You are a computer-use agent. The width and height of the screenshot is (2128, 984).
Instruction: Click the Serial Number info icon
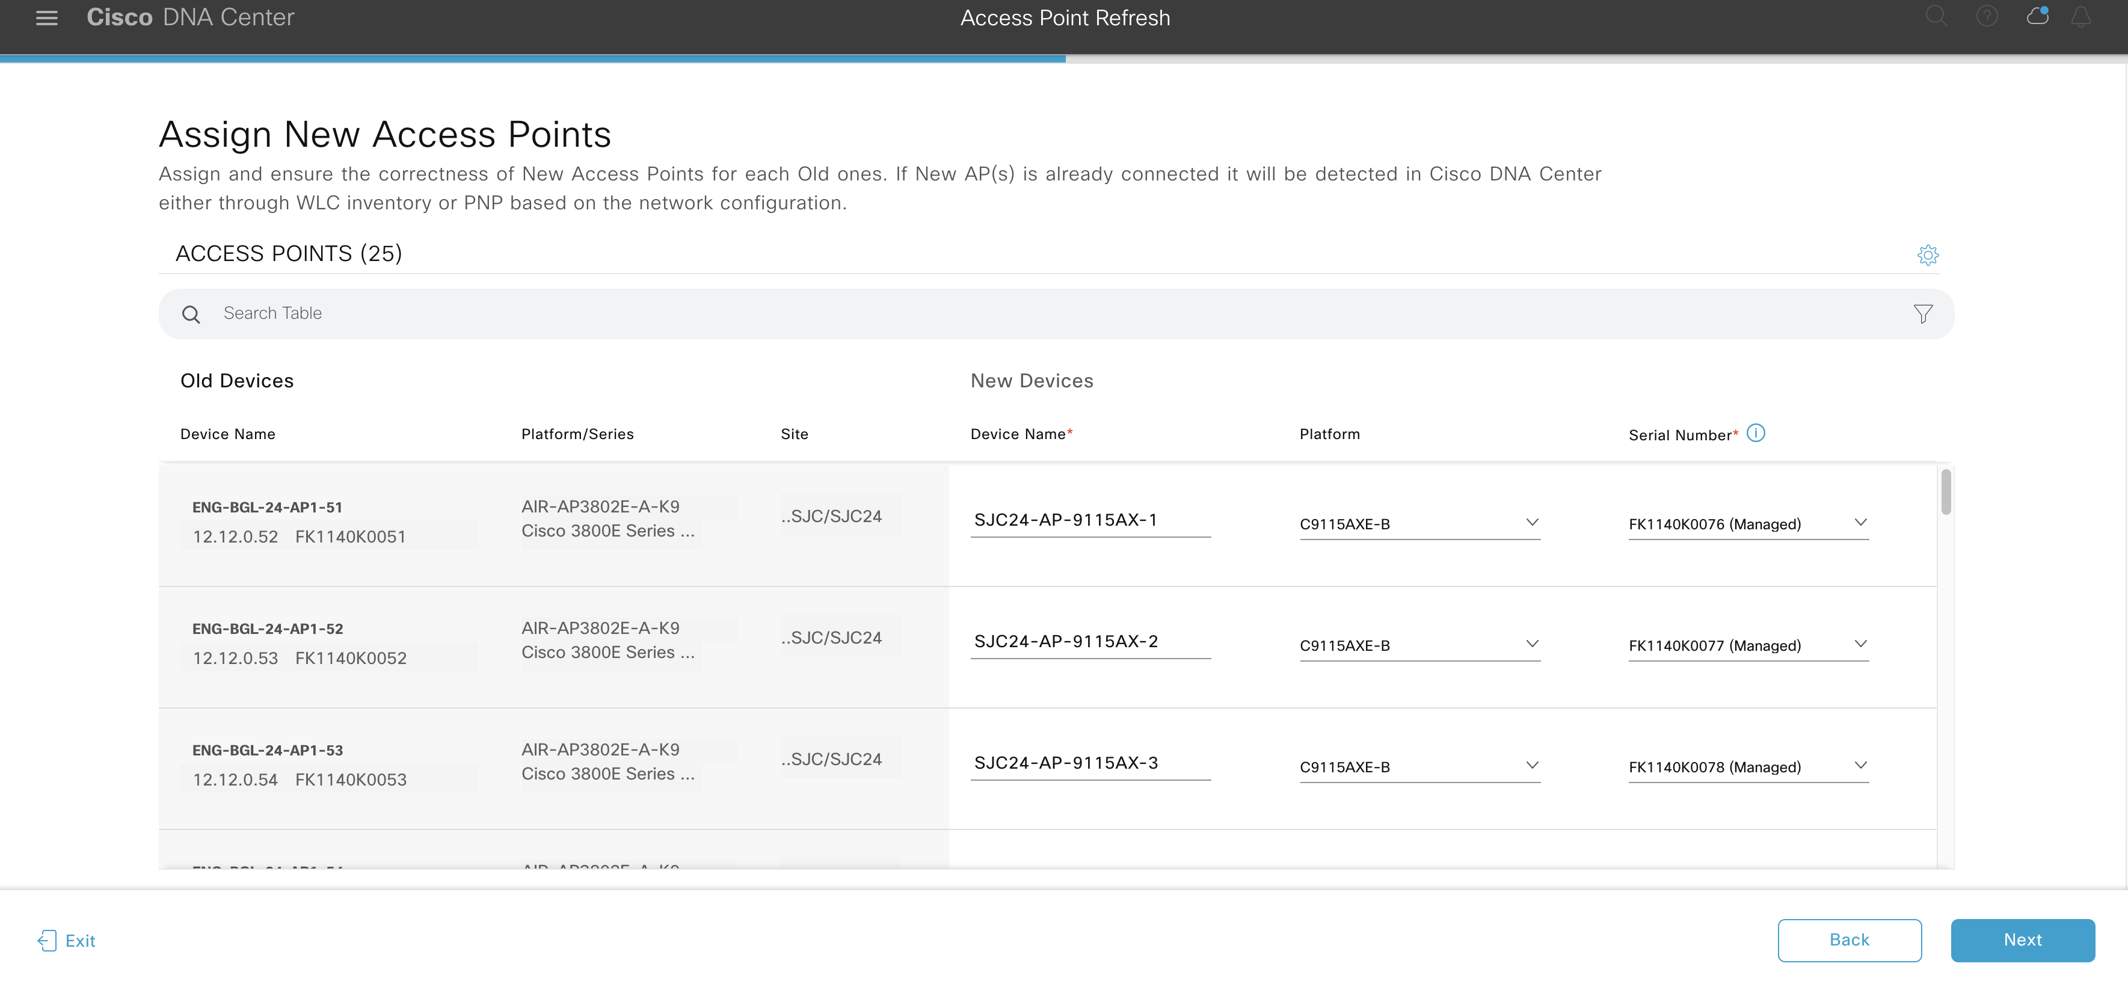(x=1756, y=433)
